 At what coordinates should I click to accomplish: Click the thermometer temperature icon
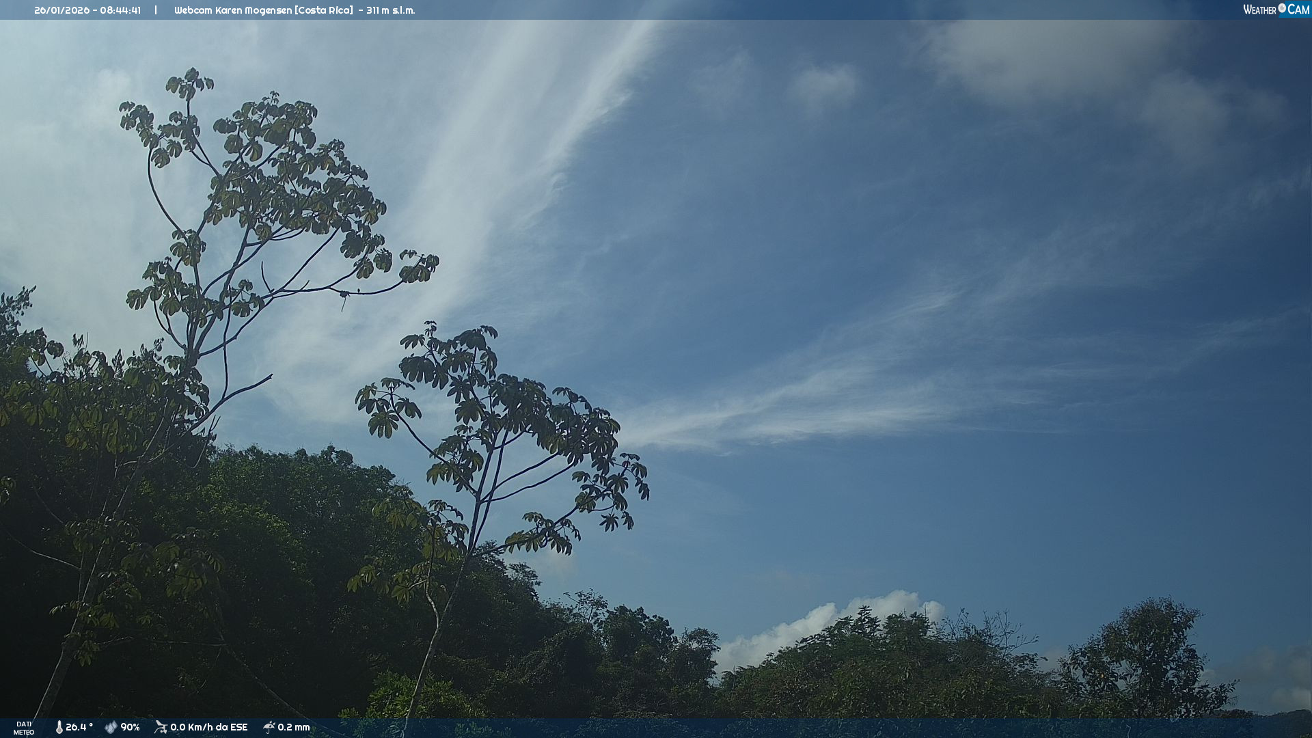click(59, 727)
